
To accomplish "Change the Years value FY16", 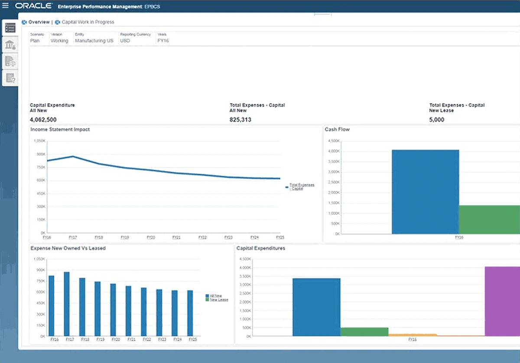I will (163, 41).
